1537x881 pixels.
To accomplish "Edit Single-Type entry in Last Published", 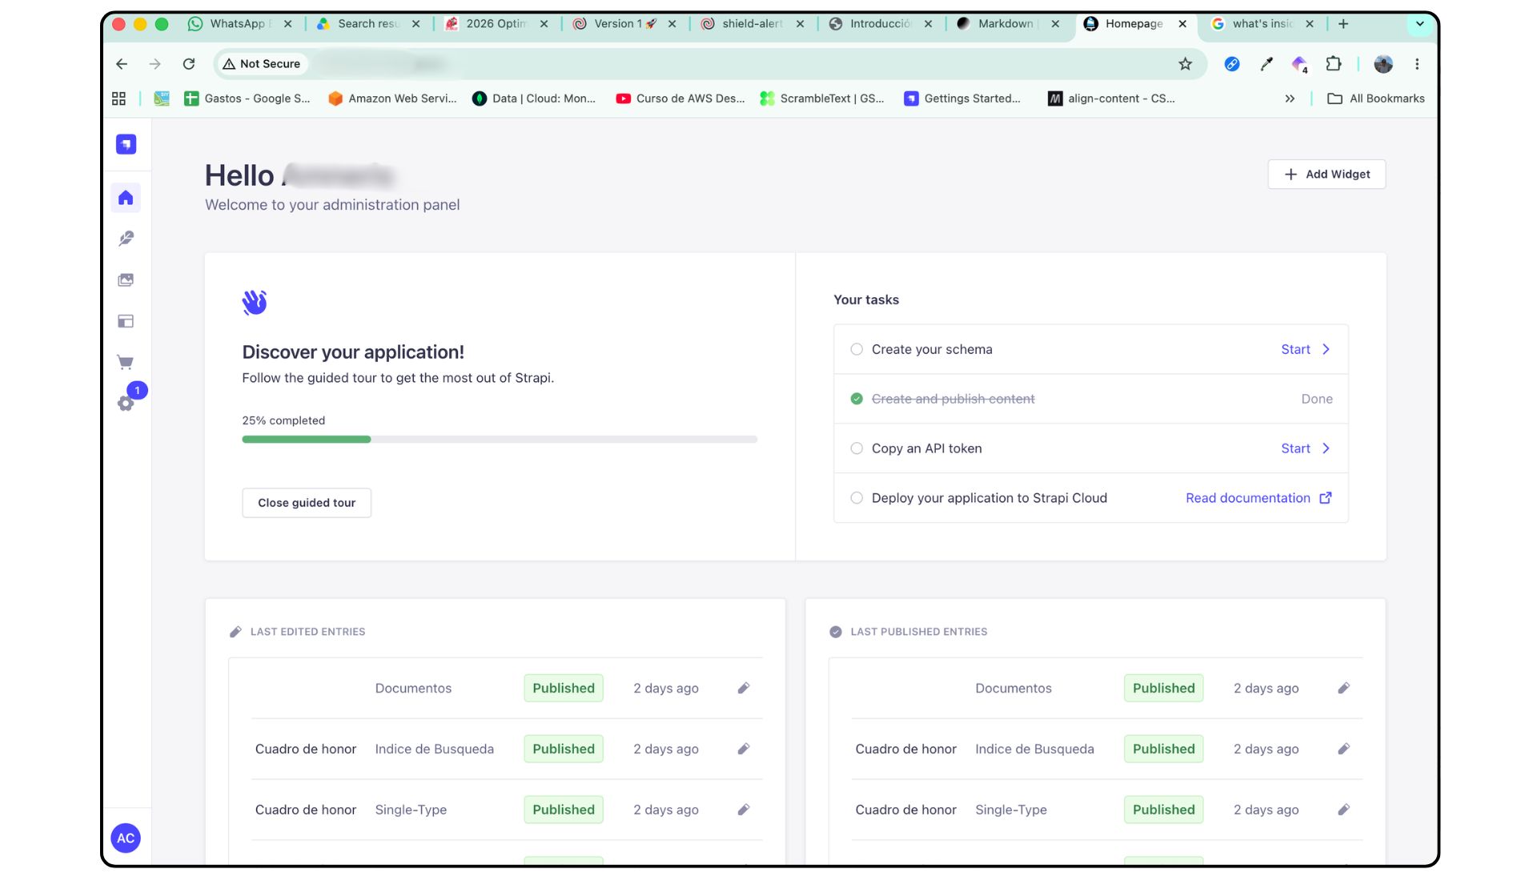I will (x=1344, y=810).
